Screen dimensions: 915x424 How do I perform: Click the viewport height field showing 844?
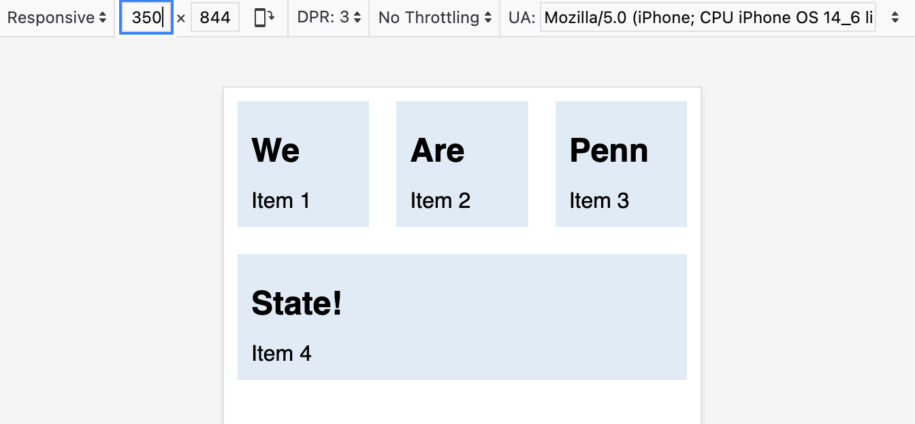214,18
